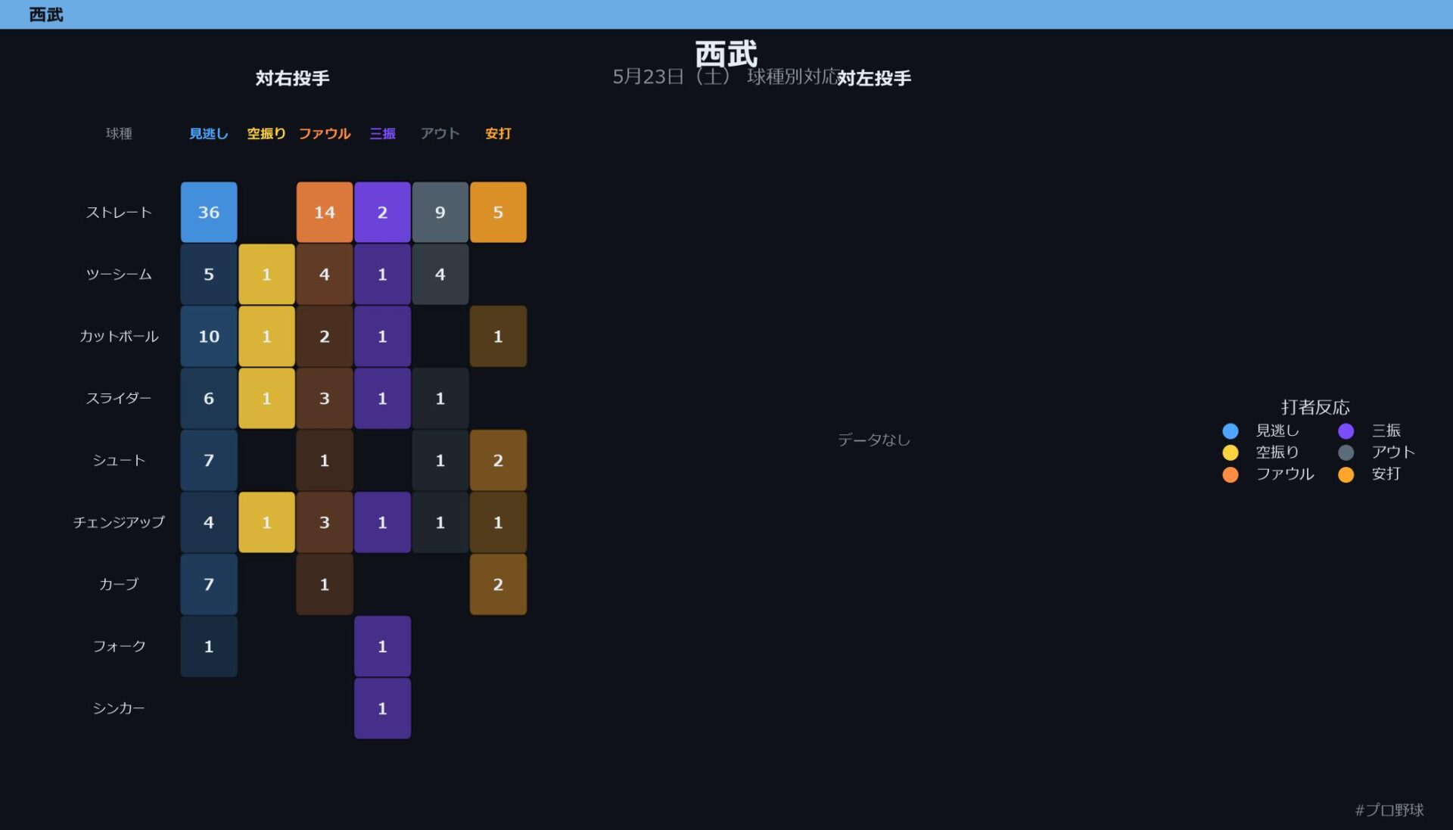Click the スライダー row label
The height and width of the screenshot is (830, 1453).
(119, 399)
